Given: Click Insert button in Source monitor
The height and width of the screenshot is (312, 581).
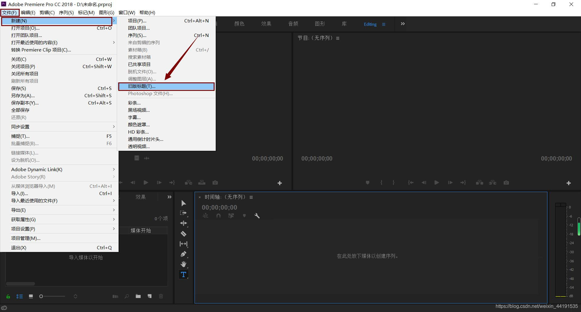Looking at the screenshot, I should click(189, 183).
